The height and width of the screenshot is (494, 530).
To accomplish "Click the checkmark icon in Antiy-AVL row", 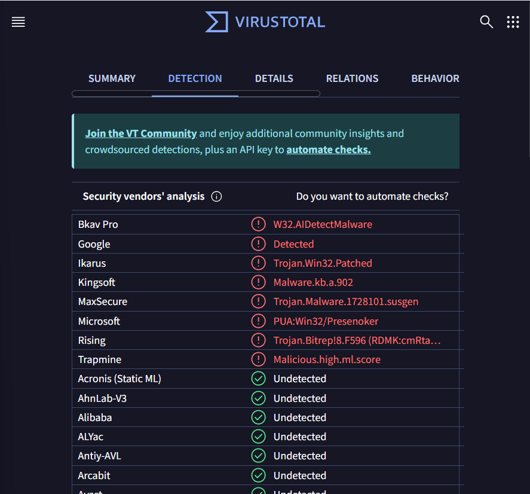I will [x=258, y=456].
